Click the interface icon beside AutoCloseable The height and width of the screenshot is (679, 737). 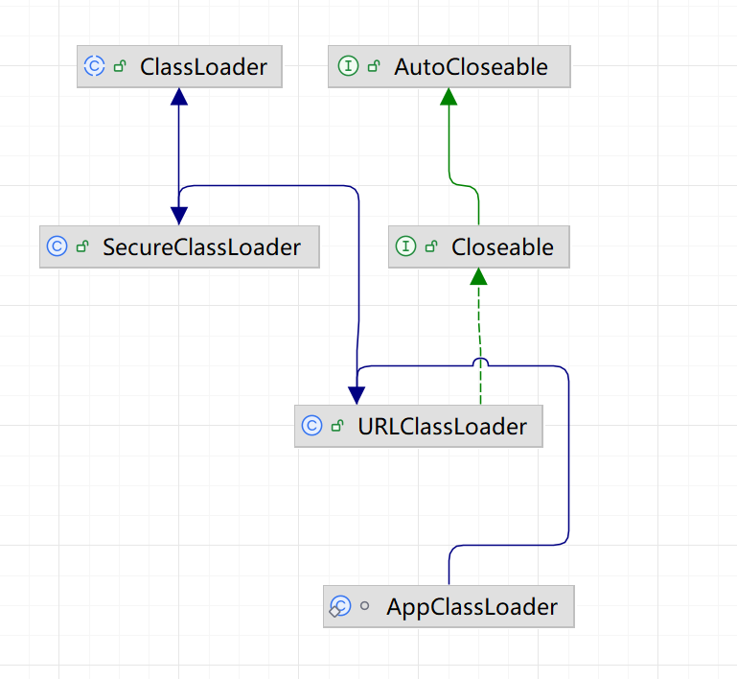pos(348,66)
